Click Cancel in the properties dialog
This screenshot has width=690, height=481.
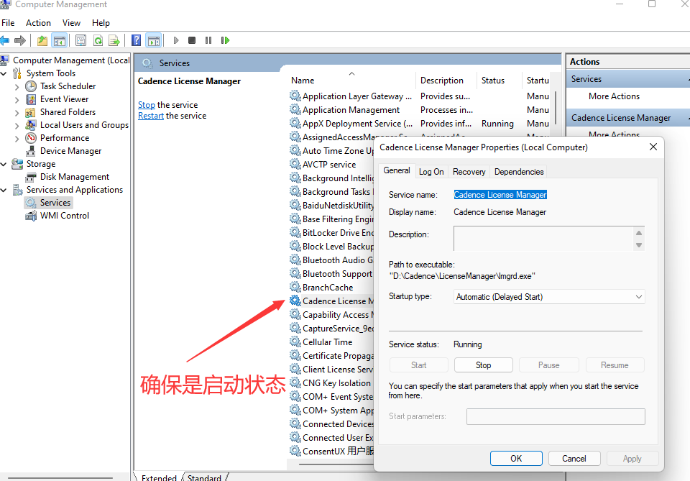click(574, 459)
